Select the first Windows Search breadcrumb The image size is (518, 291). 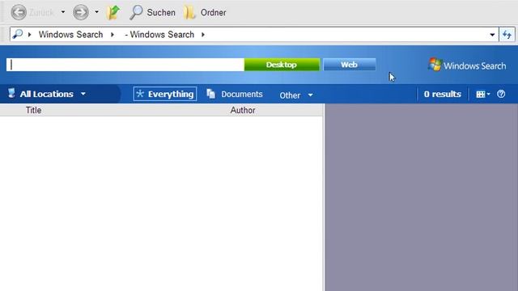pyautogui.click(x=70, y=34)
